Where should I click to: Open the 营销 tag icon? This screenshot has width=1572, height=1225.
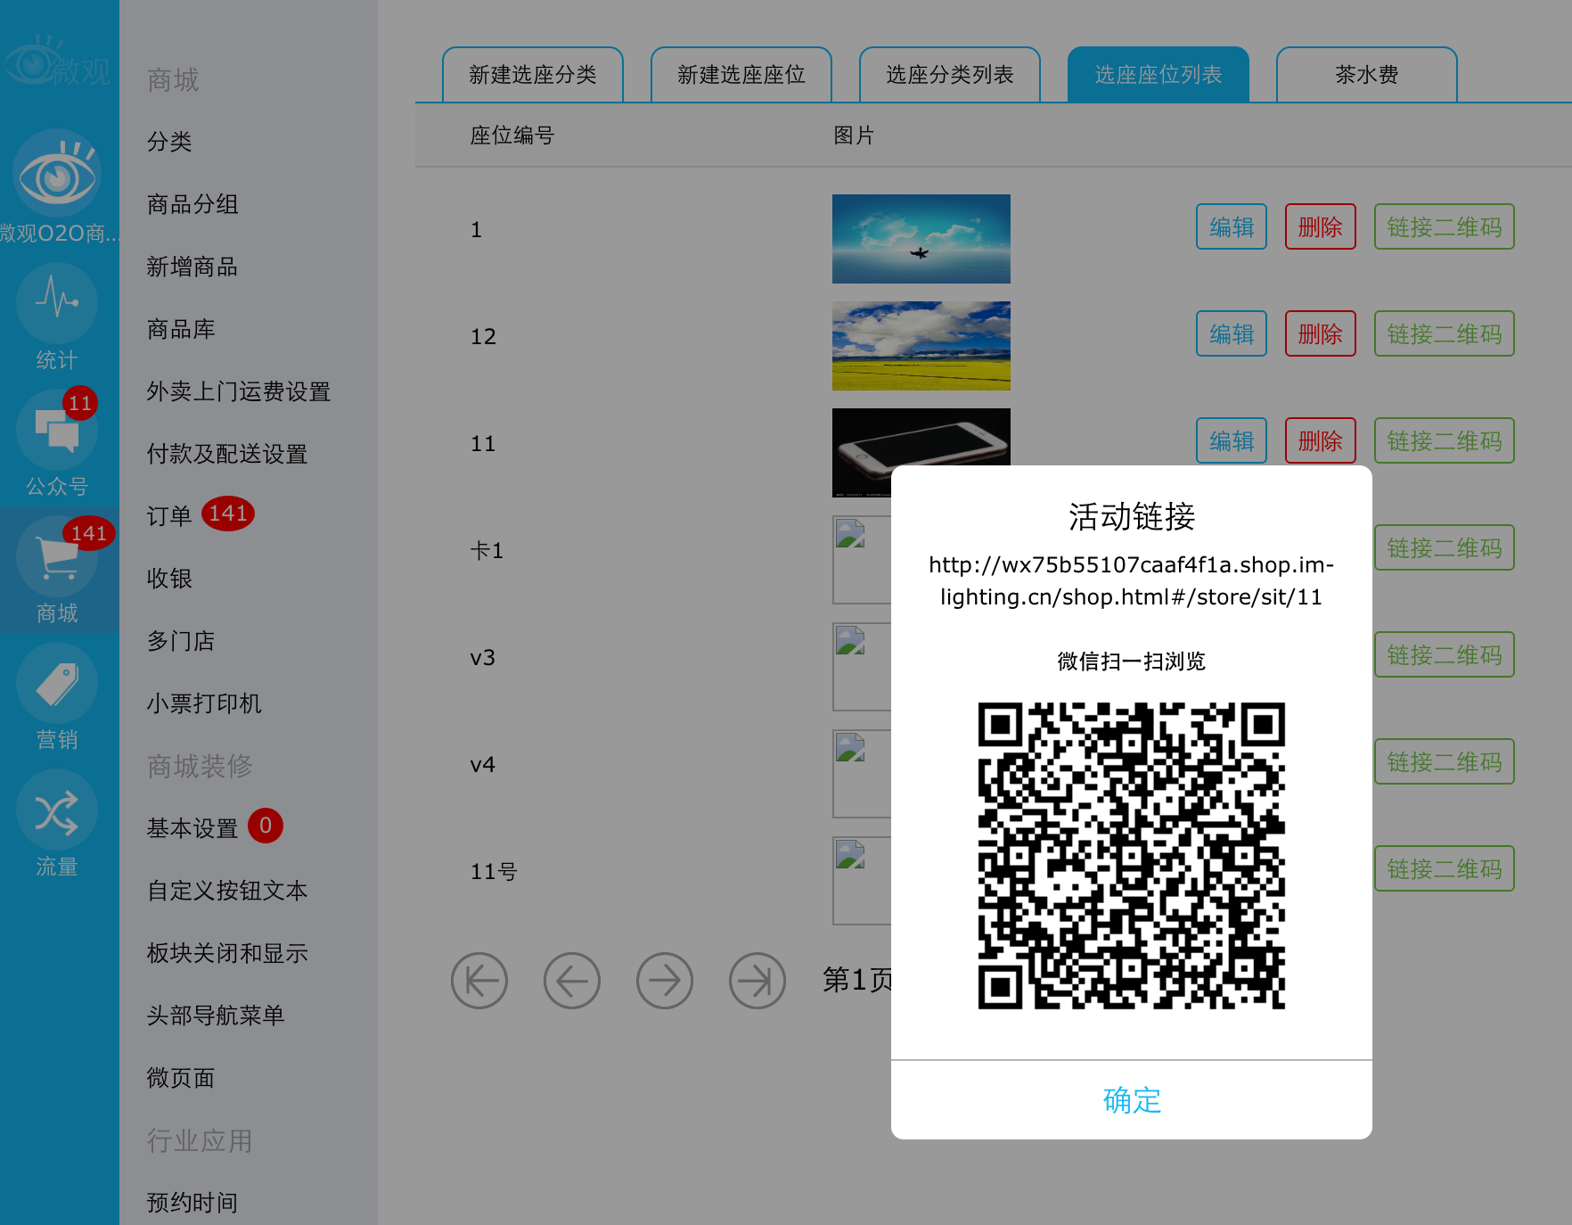[x=57, y=683]
